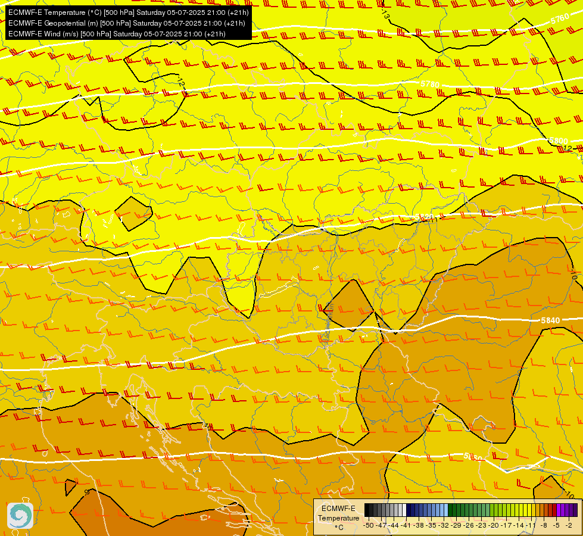Select the 'ECMWF-E Geopotential (m) [500 hPa]' title line
This screenshot has height=536, width=583.
126,23
